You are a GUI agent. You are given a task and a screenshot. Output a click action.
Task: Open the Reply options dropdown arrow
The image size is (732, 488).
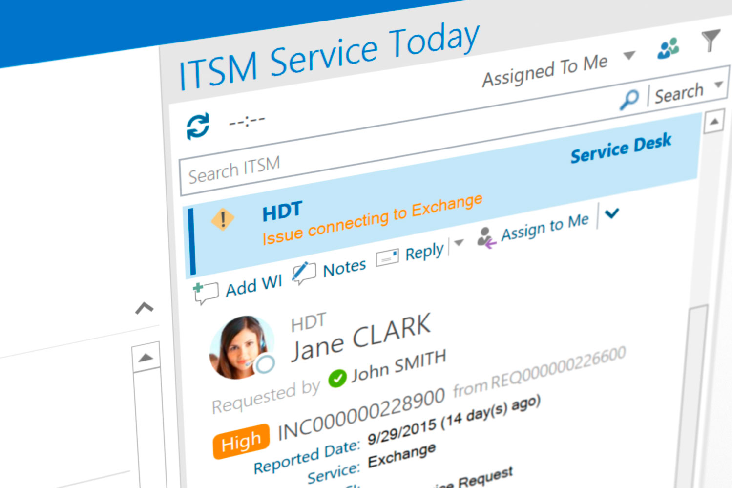click(459, 242)
